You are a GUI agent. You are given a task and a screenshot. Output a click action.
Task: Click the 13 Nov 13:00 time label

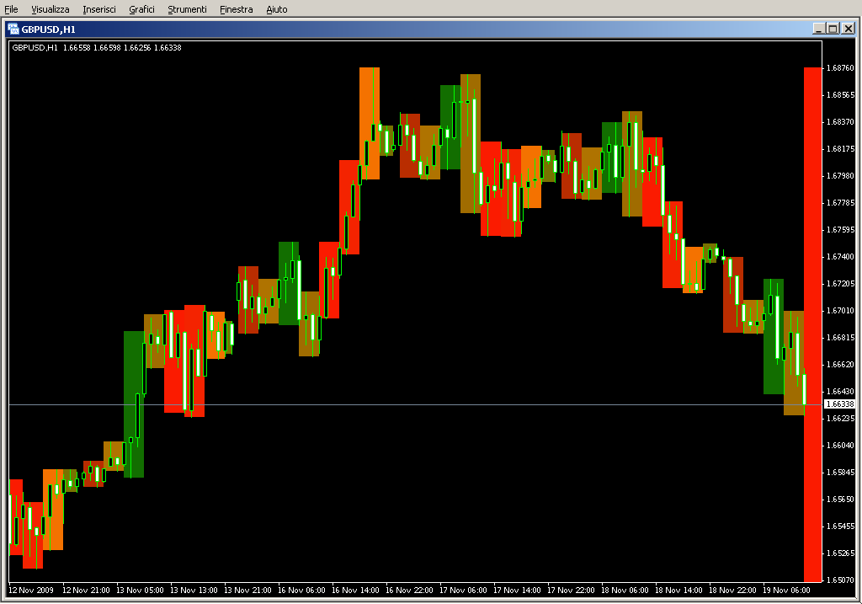point(194,591)
